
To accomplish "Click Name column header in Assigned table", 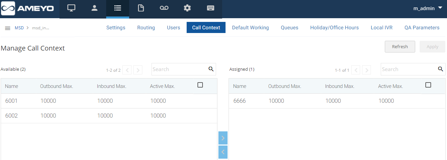I will pyautogui.click(x=240, y=86).
